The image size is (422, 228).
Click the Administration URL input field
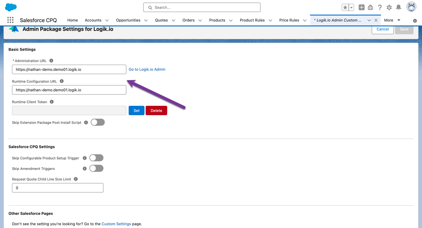pos(69,70)
